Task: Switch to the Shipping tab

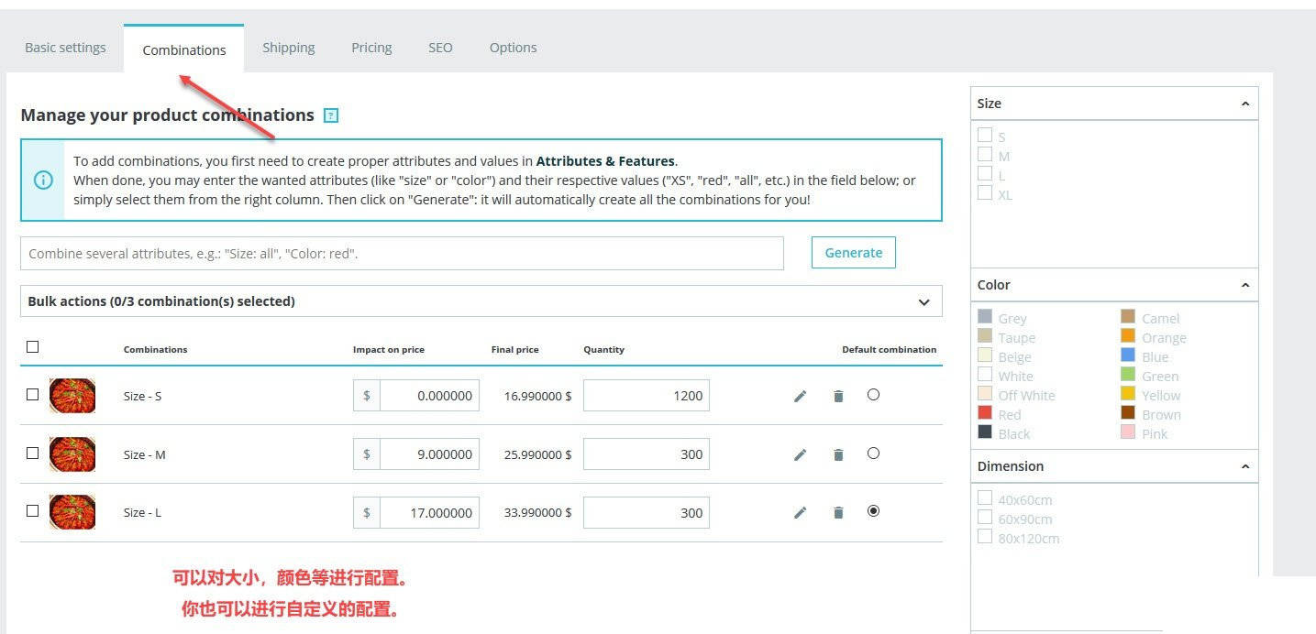Action: (289, 48)
